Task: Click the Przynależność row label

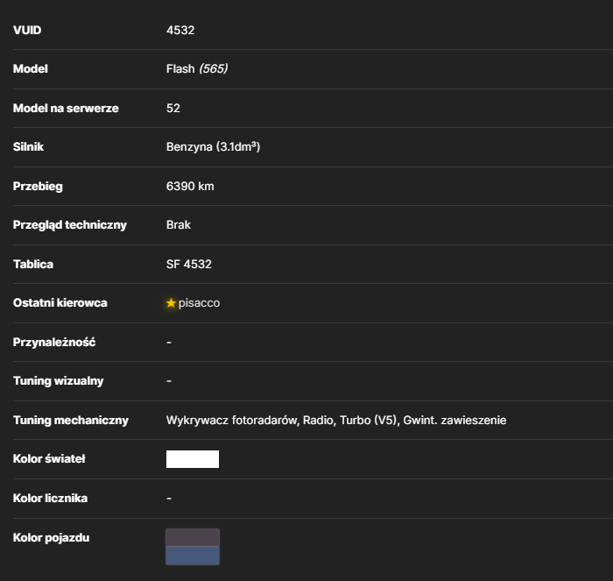Action: coord(54,343)
